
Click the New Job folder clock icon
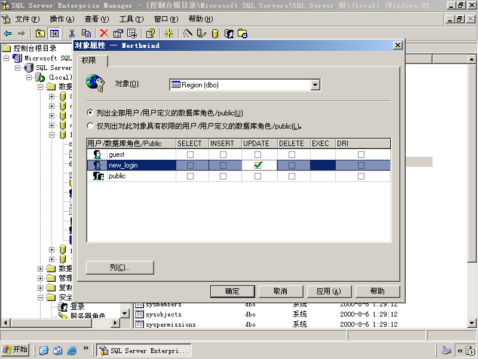pyautogui.click(x=243, y=34)
